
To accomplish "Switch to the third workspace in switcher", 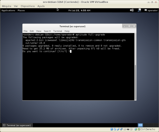I will pos(150,125).
